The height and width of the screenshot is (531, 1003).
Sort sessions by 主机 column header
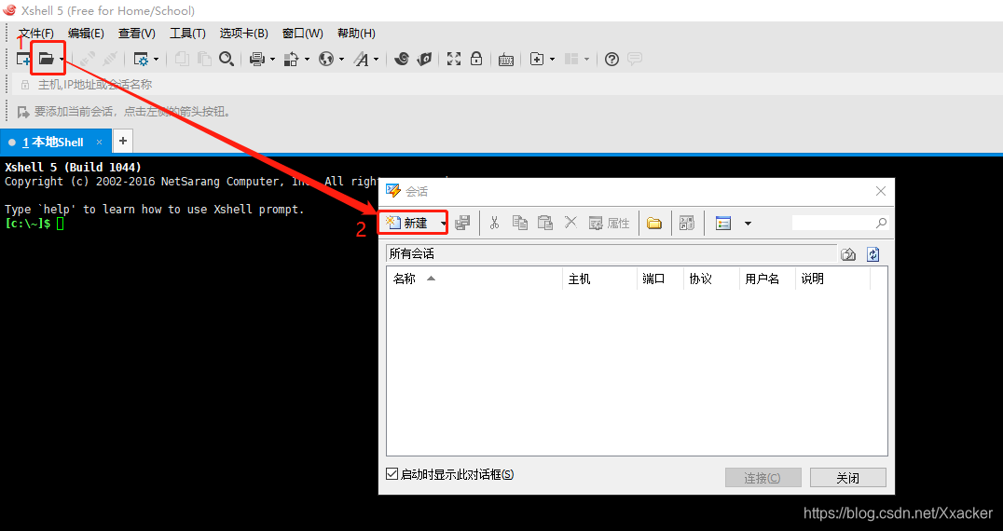tap(600, 279)
